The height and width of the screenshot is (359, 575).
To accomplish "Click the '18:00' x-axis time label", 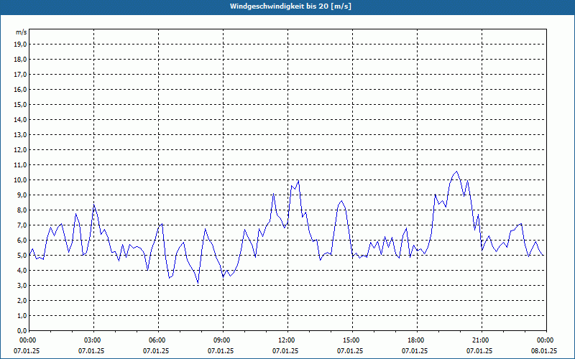I will 417,340.
